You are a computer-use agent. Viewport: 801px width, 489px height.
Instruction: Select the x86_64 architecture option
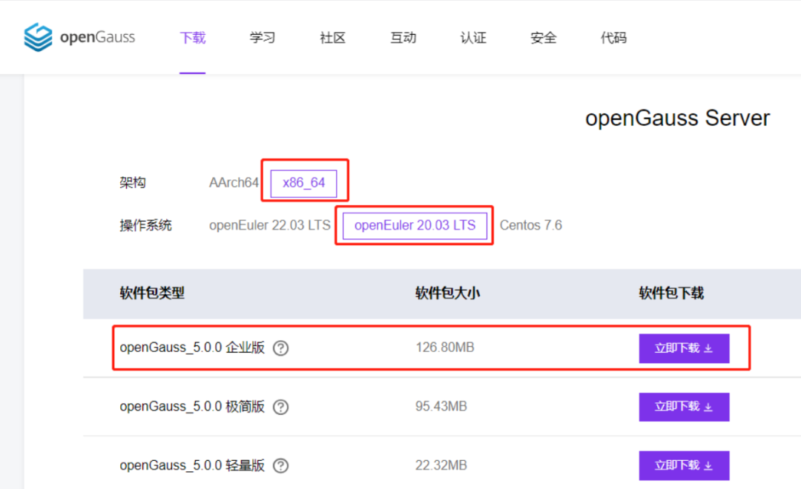pyautogui.click(x=303, y=183)
